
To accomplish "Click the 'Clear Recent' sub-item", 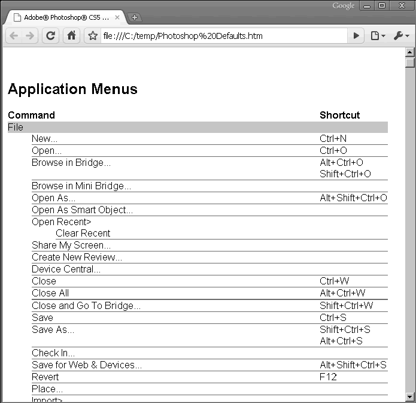I will (83, 234).
